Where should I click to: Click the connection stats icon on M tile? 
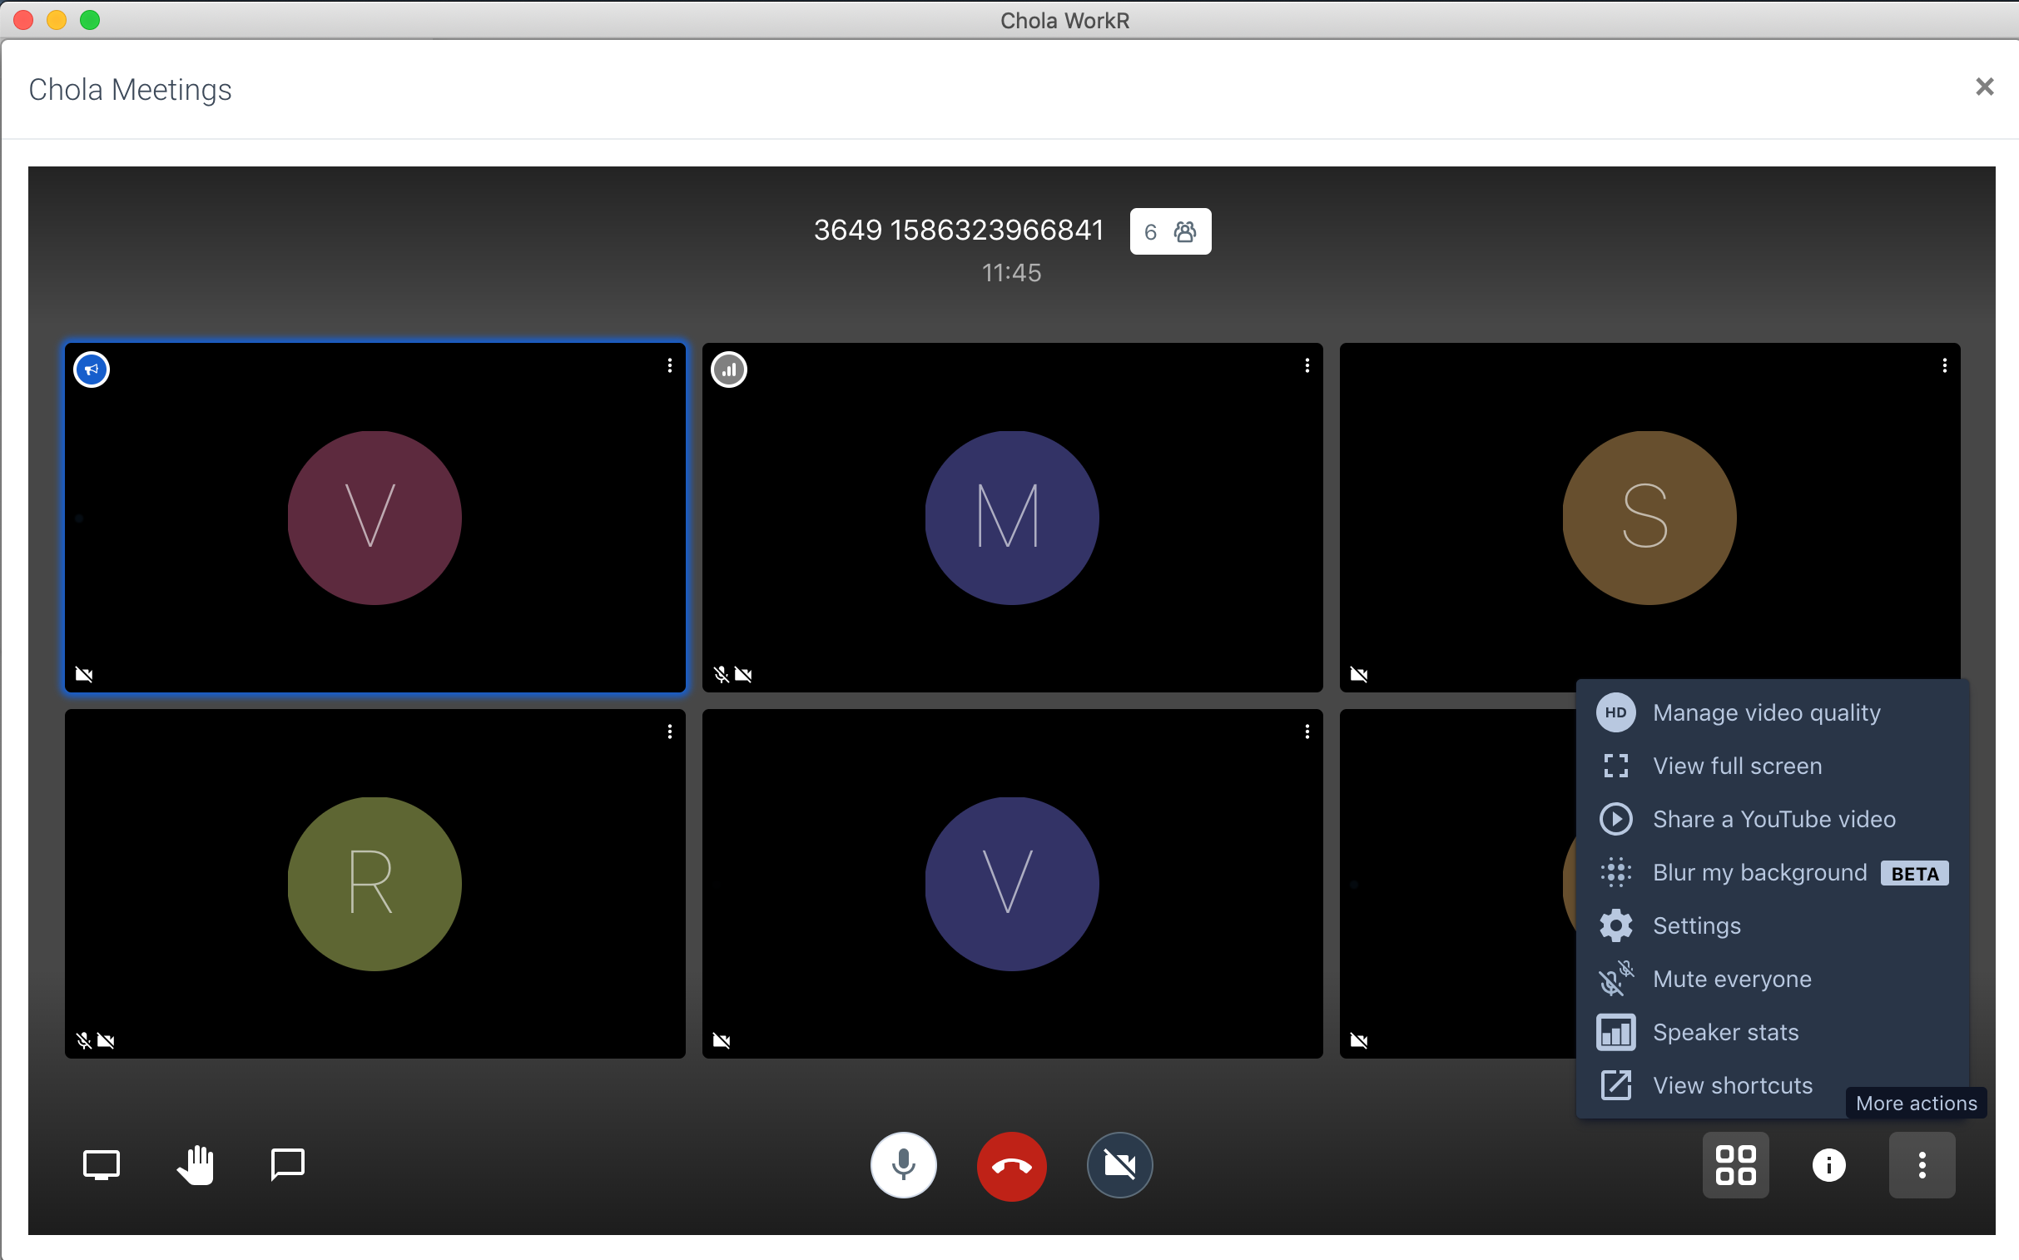coord(729,370)
